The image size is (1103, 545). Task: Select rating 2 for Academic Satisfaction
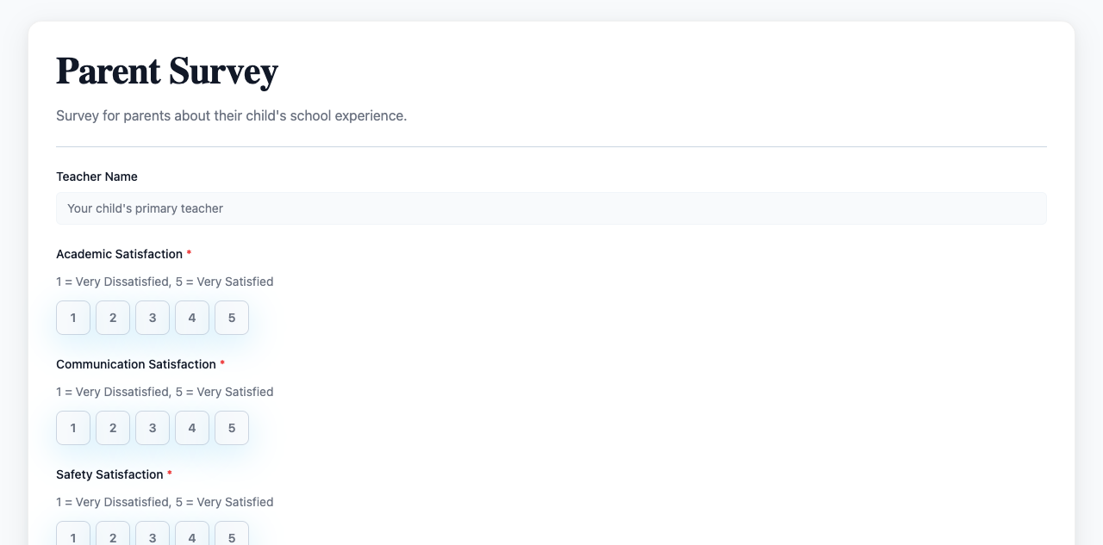pos(112,318)
